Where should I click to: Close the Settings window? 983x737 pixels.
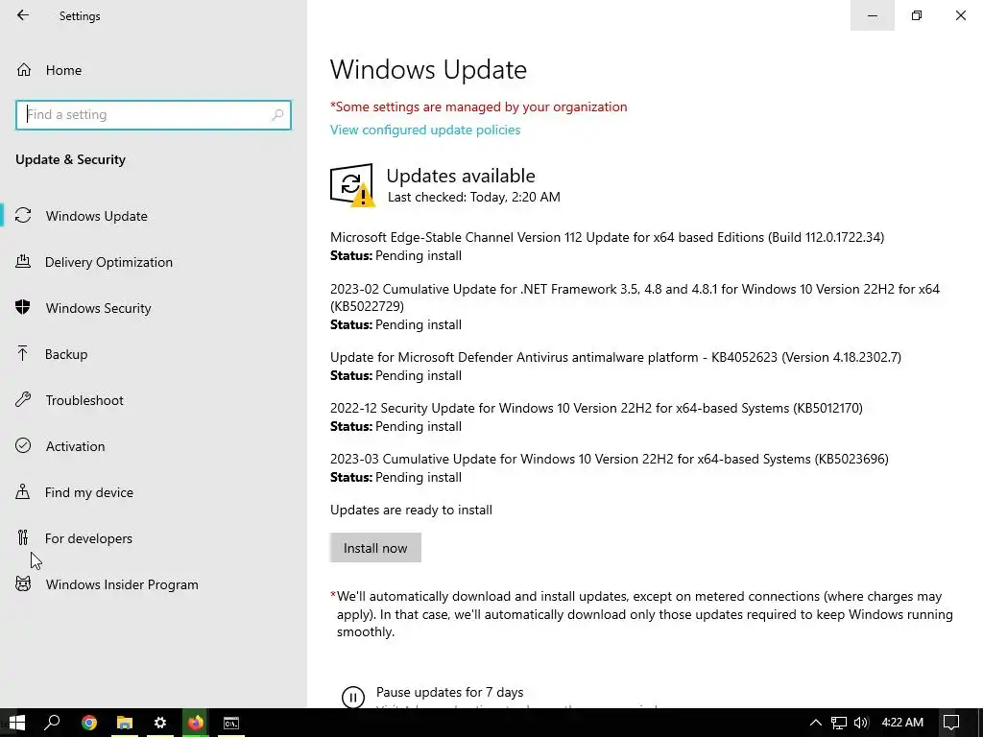coord(960,15)
